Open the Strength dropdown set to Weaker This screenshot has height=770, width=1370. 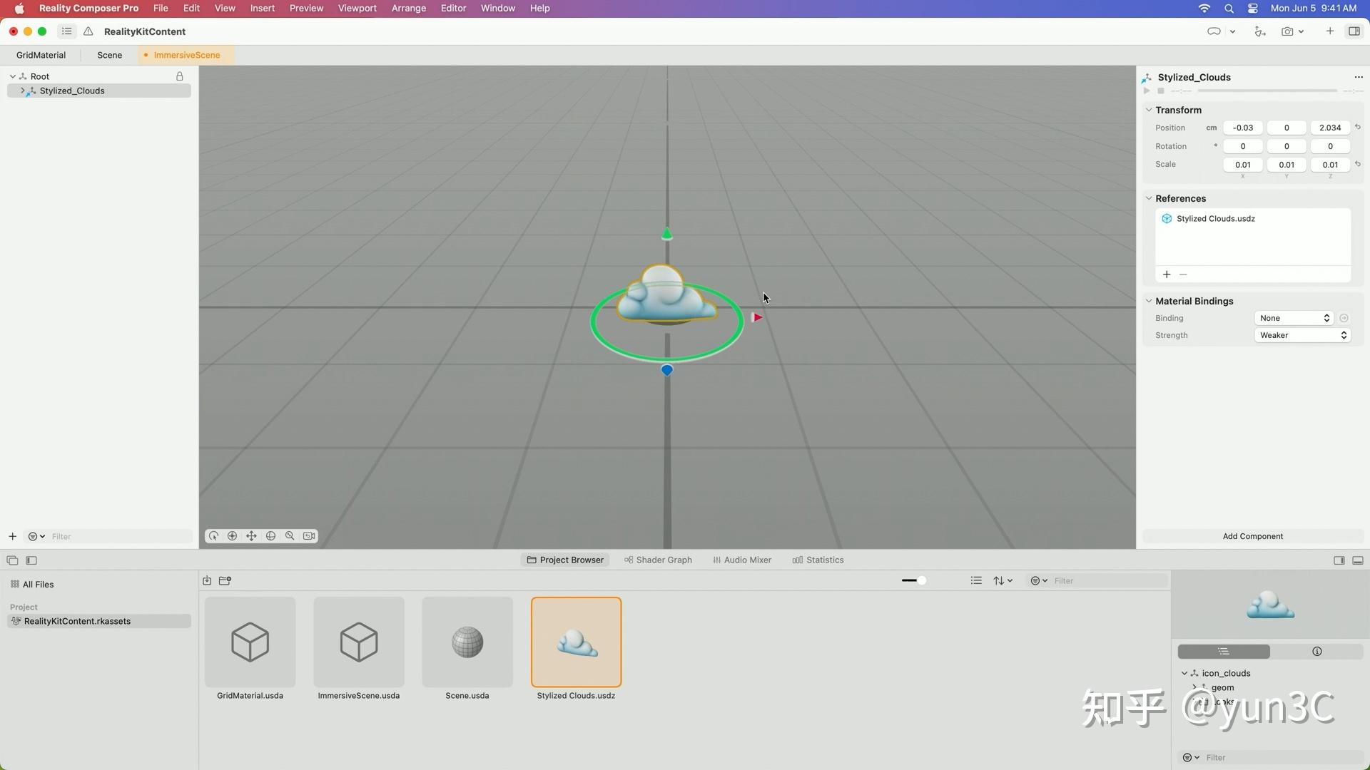click(x=1302, y=335)
